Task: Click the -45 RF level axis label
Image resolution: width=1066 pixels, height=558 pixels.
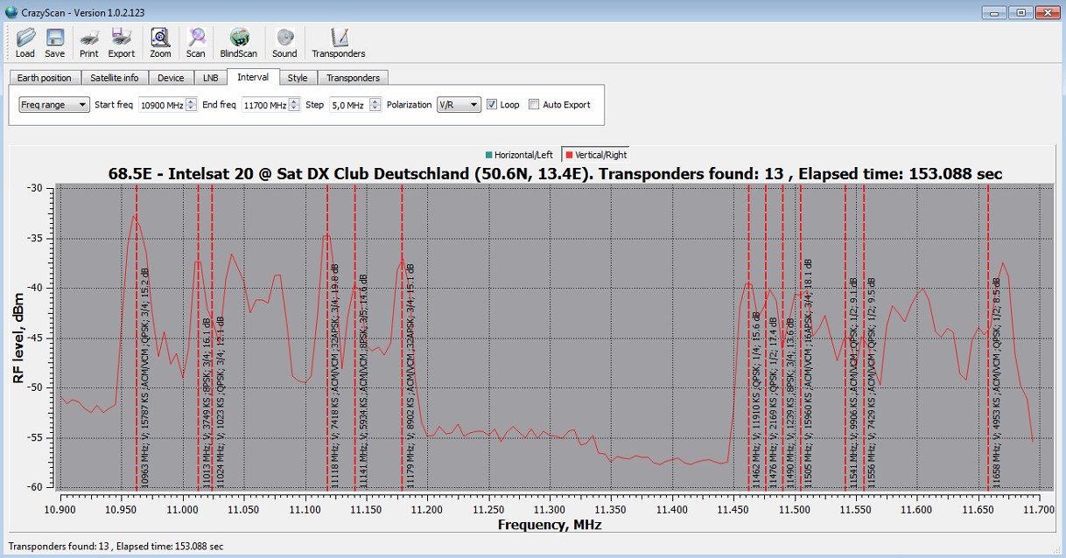Action: [35, 338]
